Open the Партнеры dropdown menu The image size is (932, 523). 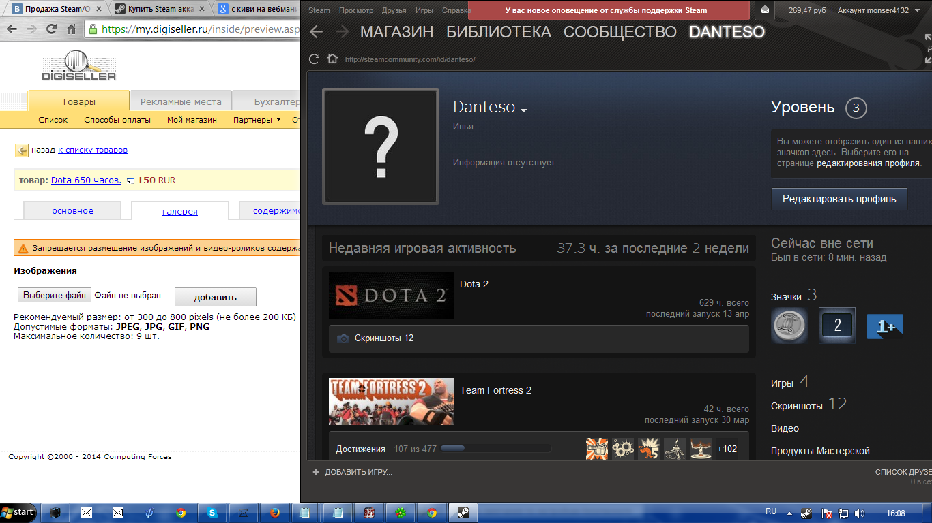coord(257,120)
